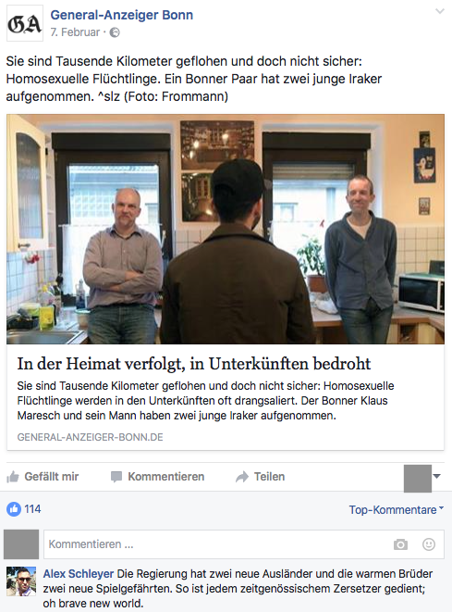This screenshot has width=452, height=612.
Task: Open the 7. Februar timestamp link
Action: 75,32
